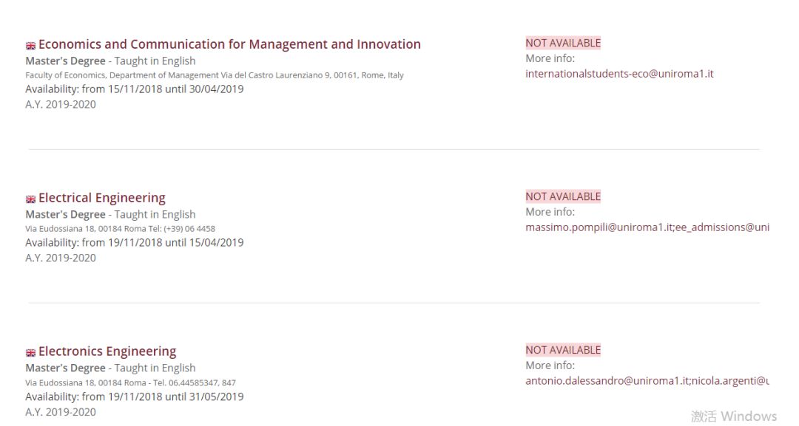799x426 pixels.
Task: Click the UK flag beside Electrical Engineering
Action: [30, 199]
